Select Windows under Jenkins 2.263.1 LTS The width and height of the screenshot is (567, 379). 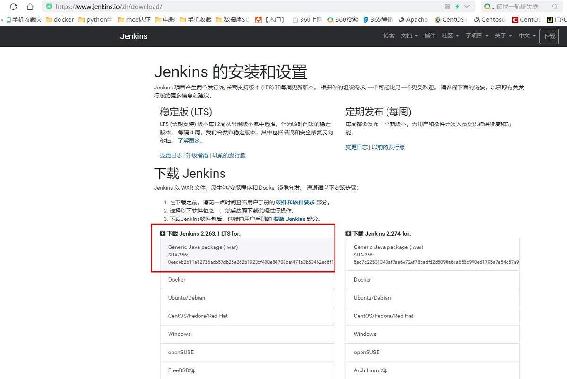tap(247, 334)
